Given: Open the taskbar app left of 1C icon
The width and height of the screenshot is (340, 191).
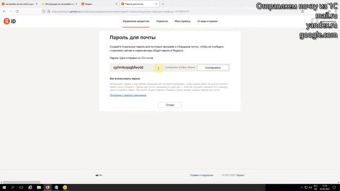Looking at the screenshot, I should (56, 187).
